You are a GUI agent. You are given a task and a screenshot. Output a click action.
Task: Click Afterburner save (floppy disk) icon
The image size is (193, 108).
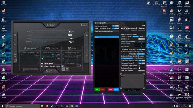click(x=51, y=71)
